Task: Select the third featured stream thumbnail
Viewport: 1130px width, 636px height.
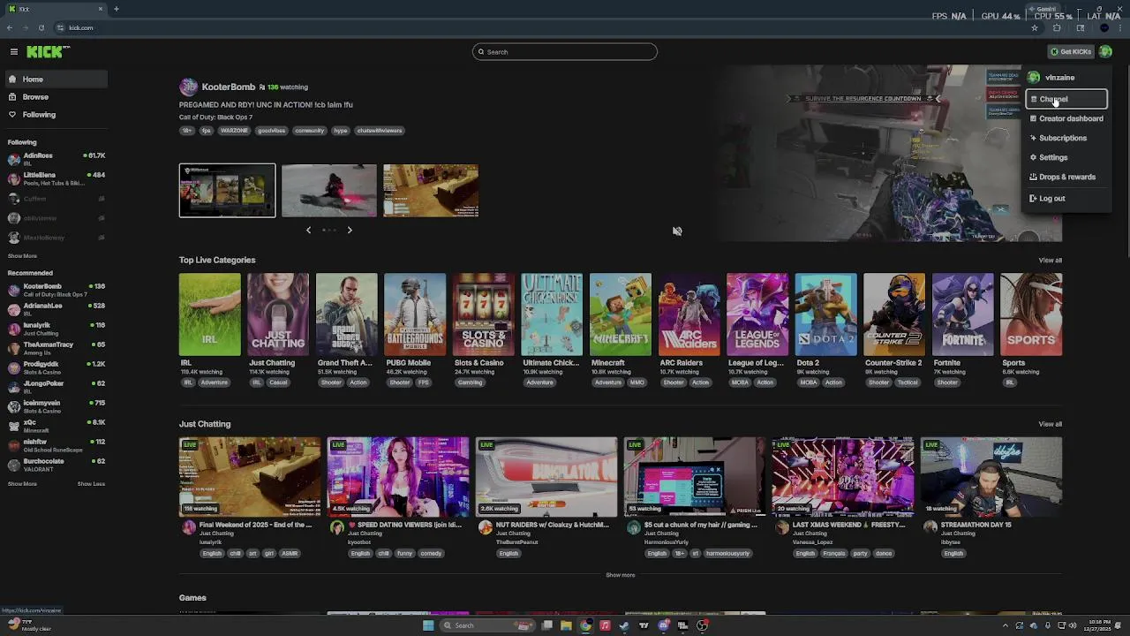Action: [x=431, y=190]
